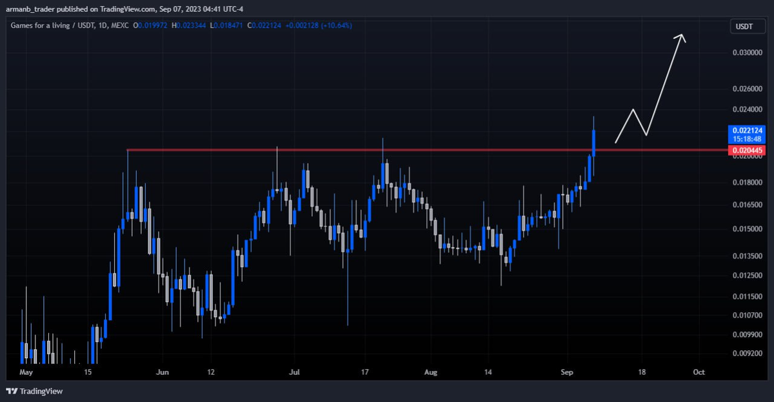Click the May label on the time axis

point(26,372)
